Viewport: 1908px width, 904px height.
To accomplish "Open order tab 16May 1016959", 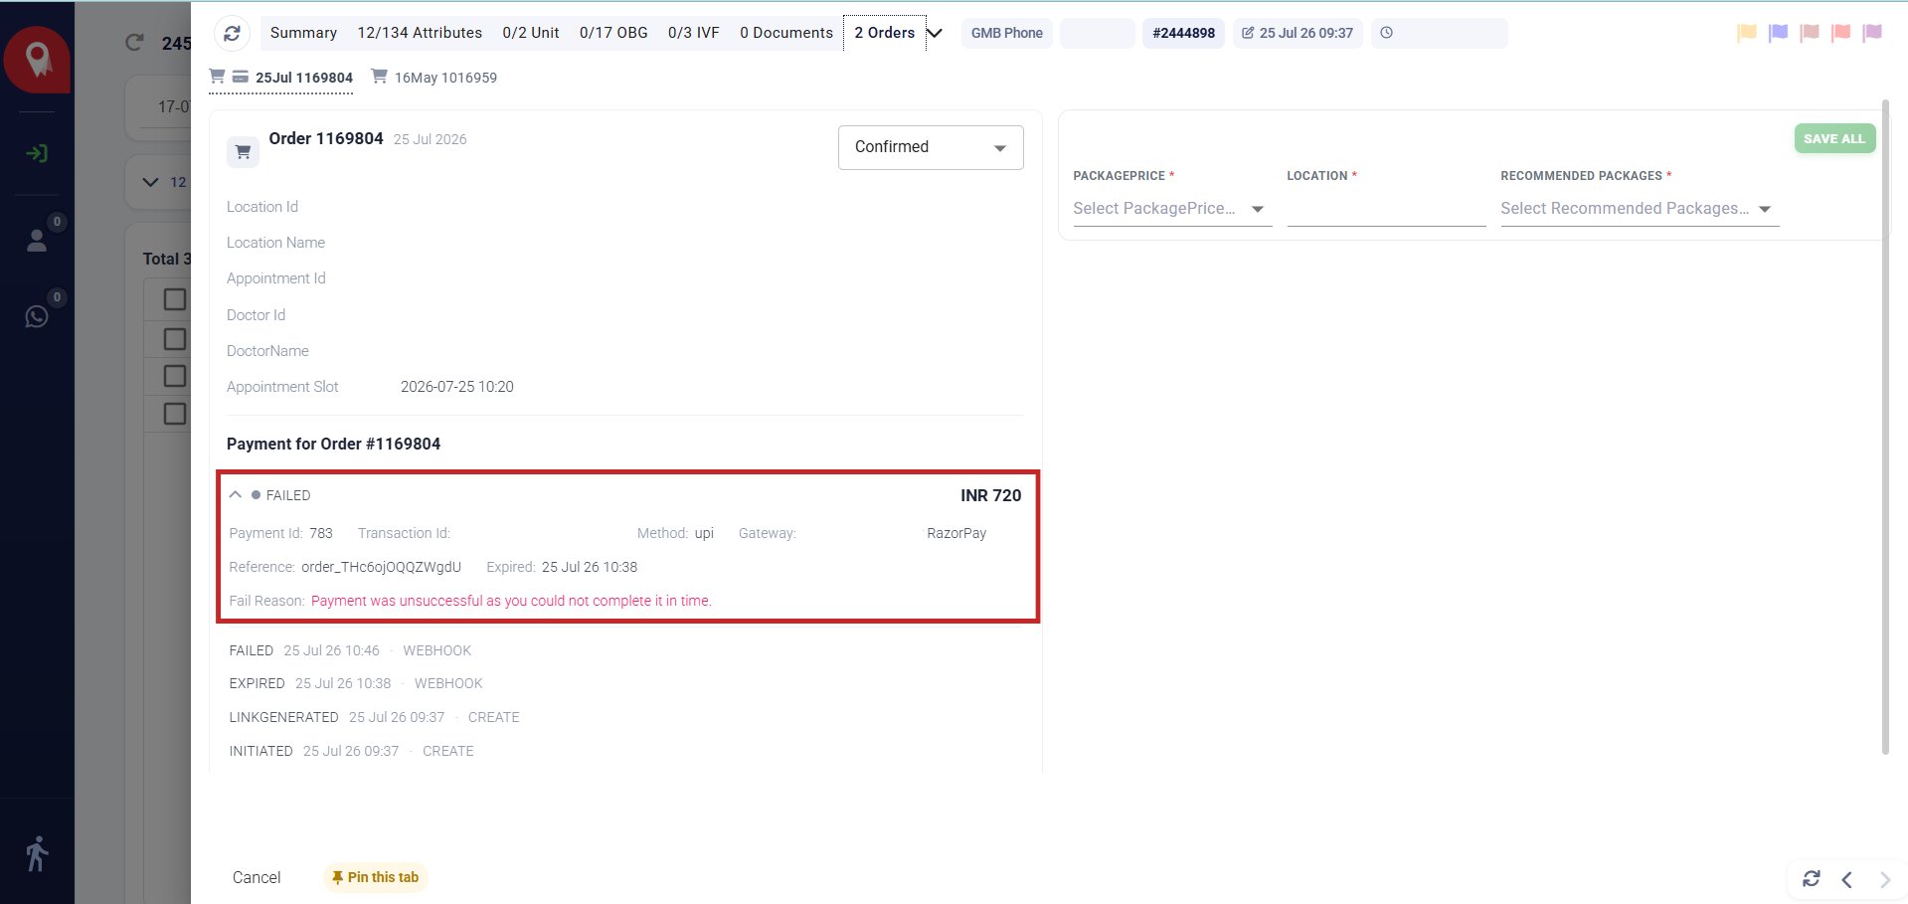I will tap(434, 78).
